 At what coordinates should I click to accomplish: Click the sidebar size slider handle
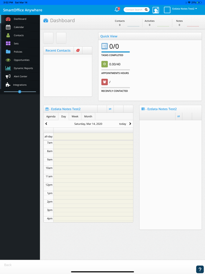(x=20, y=92)
